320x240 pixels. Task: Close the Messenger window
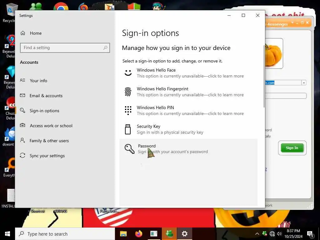(307, 22)
